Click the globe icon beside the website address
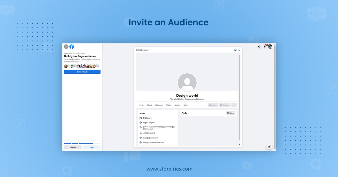The height and width of the screenshot is (177, 338). click(141, 142)
